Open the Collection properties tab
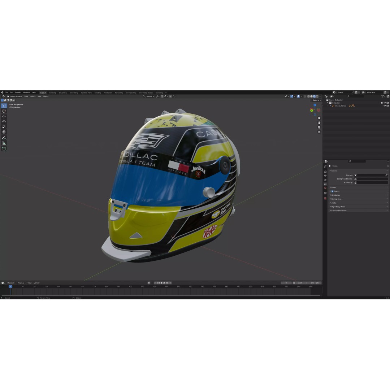Viewport: 390px width, 390px height. click(x=325, y=193)
